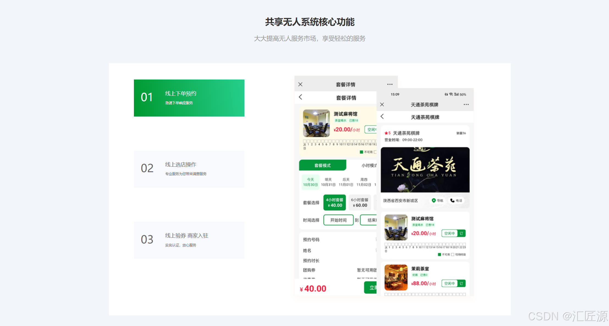Book 茉莉茶室 via 订 button
Screen dimensions: 609x326
(x=461, y=284)
